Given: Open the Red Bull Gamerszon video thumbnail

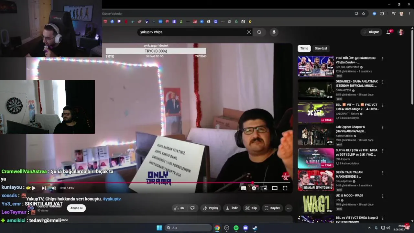Looking at the screenshot, I should click(x=316, y=66).
